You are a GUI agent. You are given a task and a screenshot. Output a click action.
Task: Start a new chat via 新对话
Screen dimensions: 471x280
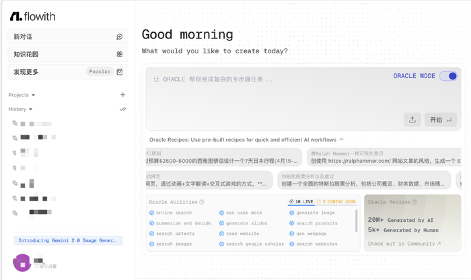67,37
